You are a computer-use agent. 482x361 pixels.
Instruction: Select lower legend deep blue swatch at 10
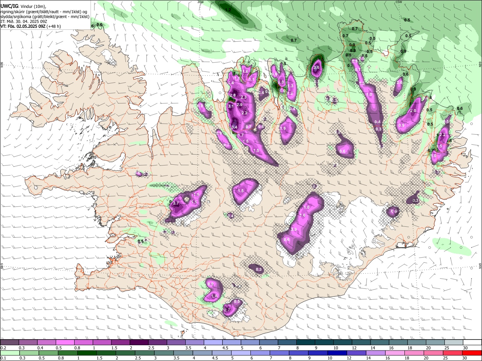point(337,353)
